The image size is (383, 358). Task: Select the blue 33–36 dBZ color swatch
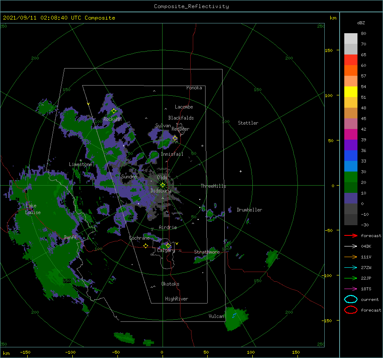[351, 156]
